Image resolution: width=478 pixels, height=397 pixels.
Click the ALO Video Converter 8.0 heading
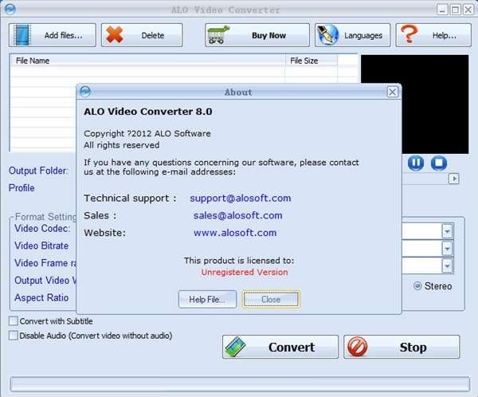click(148, 112)
